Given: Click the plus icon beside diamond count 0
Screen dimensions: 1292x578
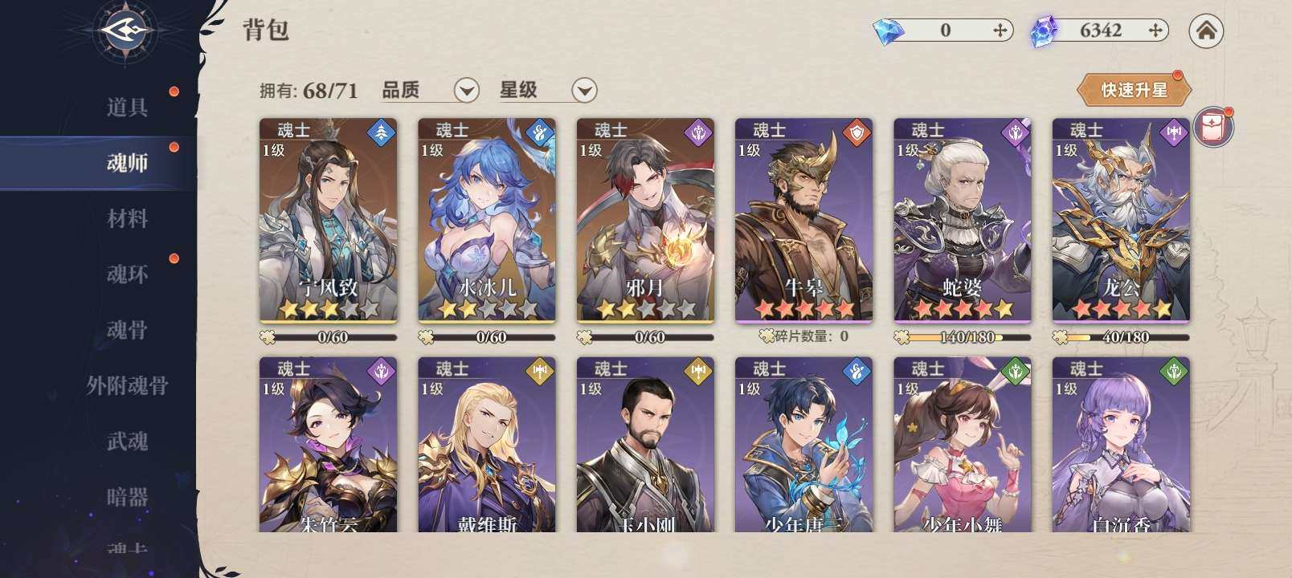Looking at the screenshot, I should [1000, 31].
